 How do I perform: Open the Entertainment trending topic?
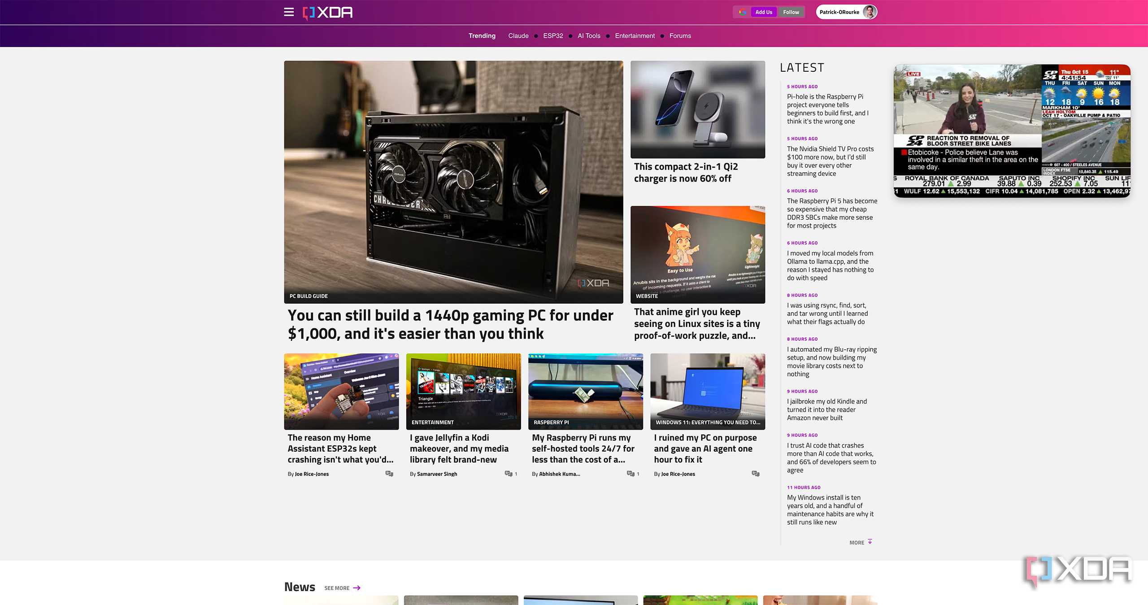(635, 36)
